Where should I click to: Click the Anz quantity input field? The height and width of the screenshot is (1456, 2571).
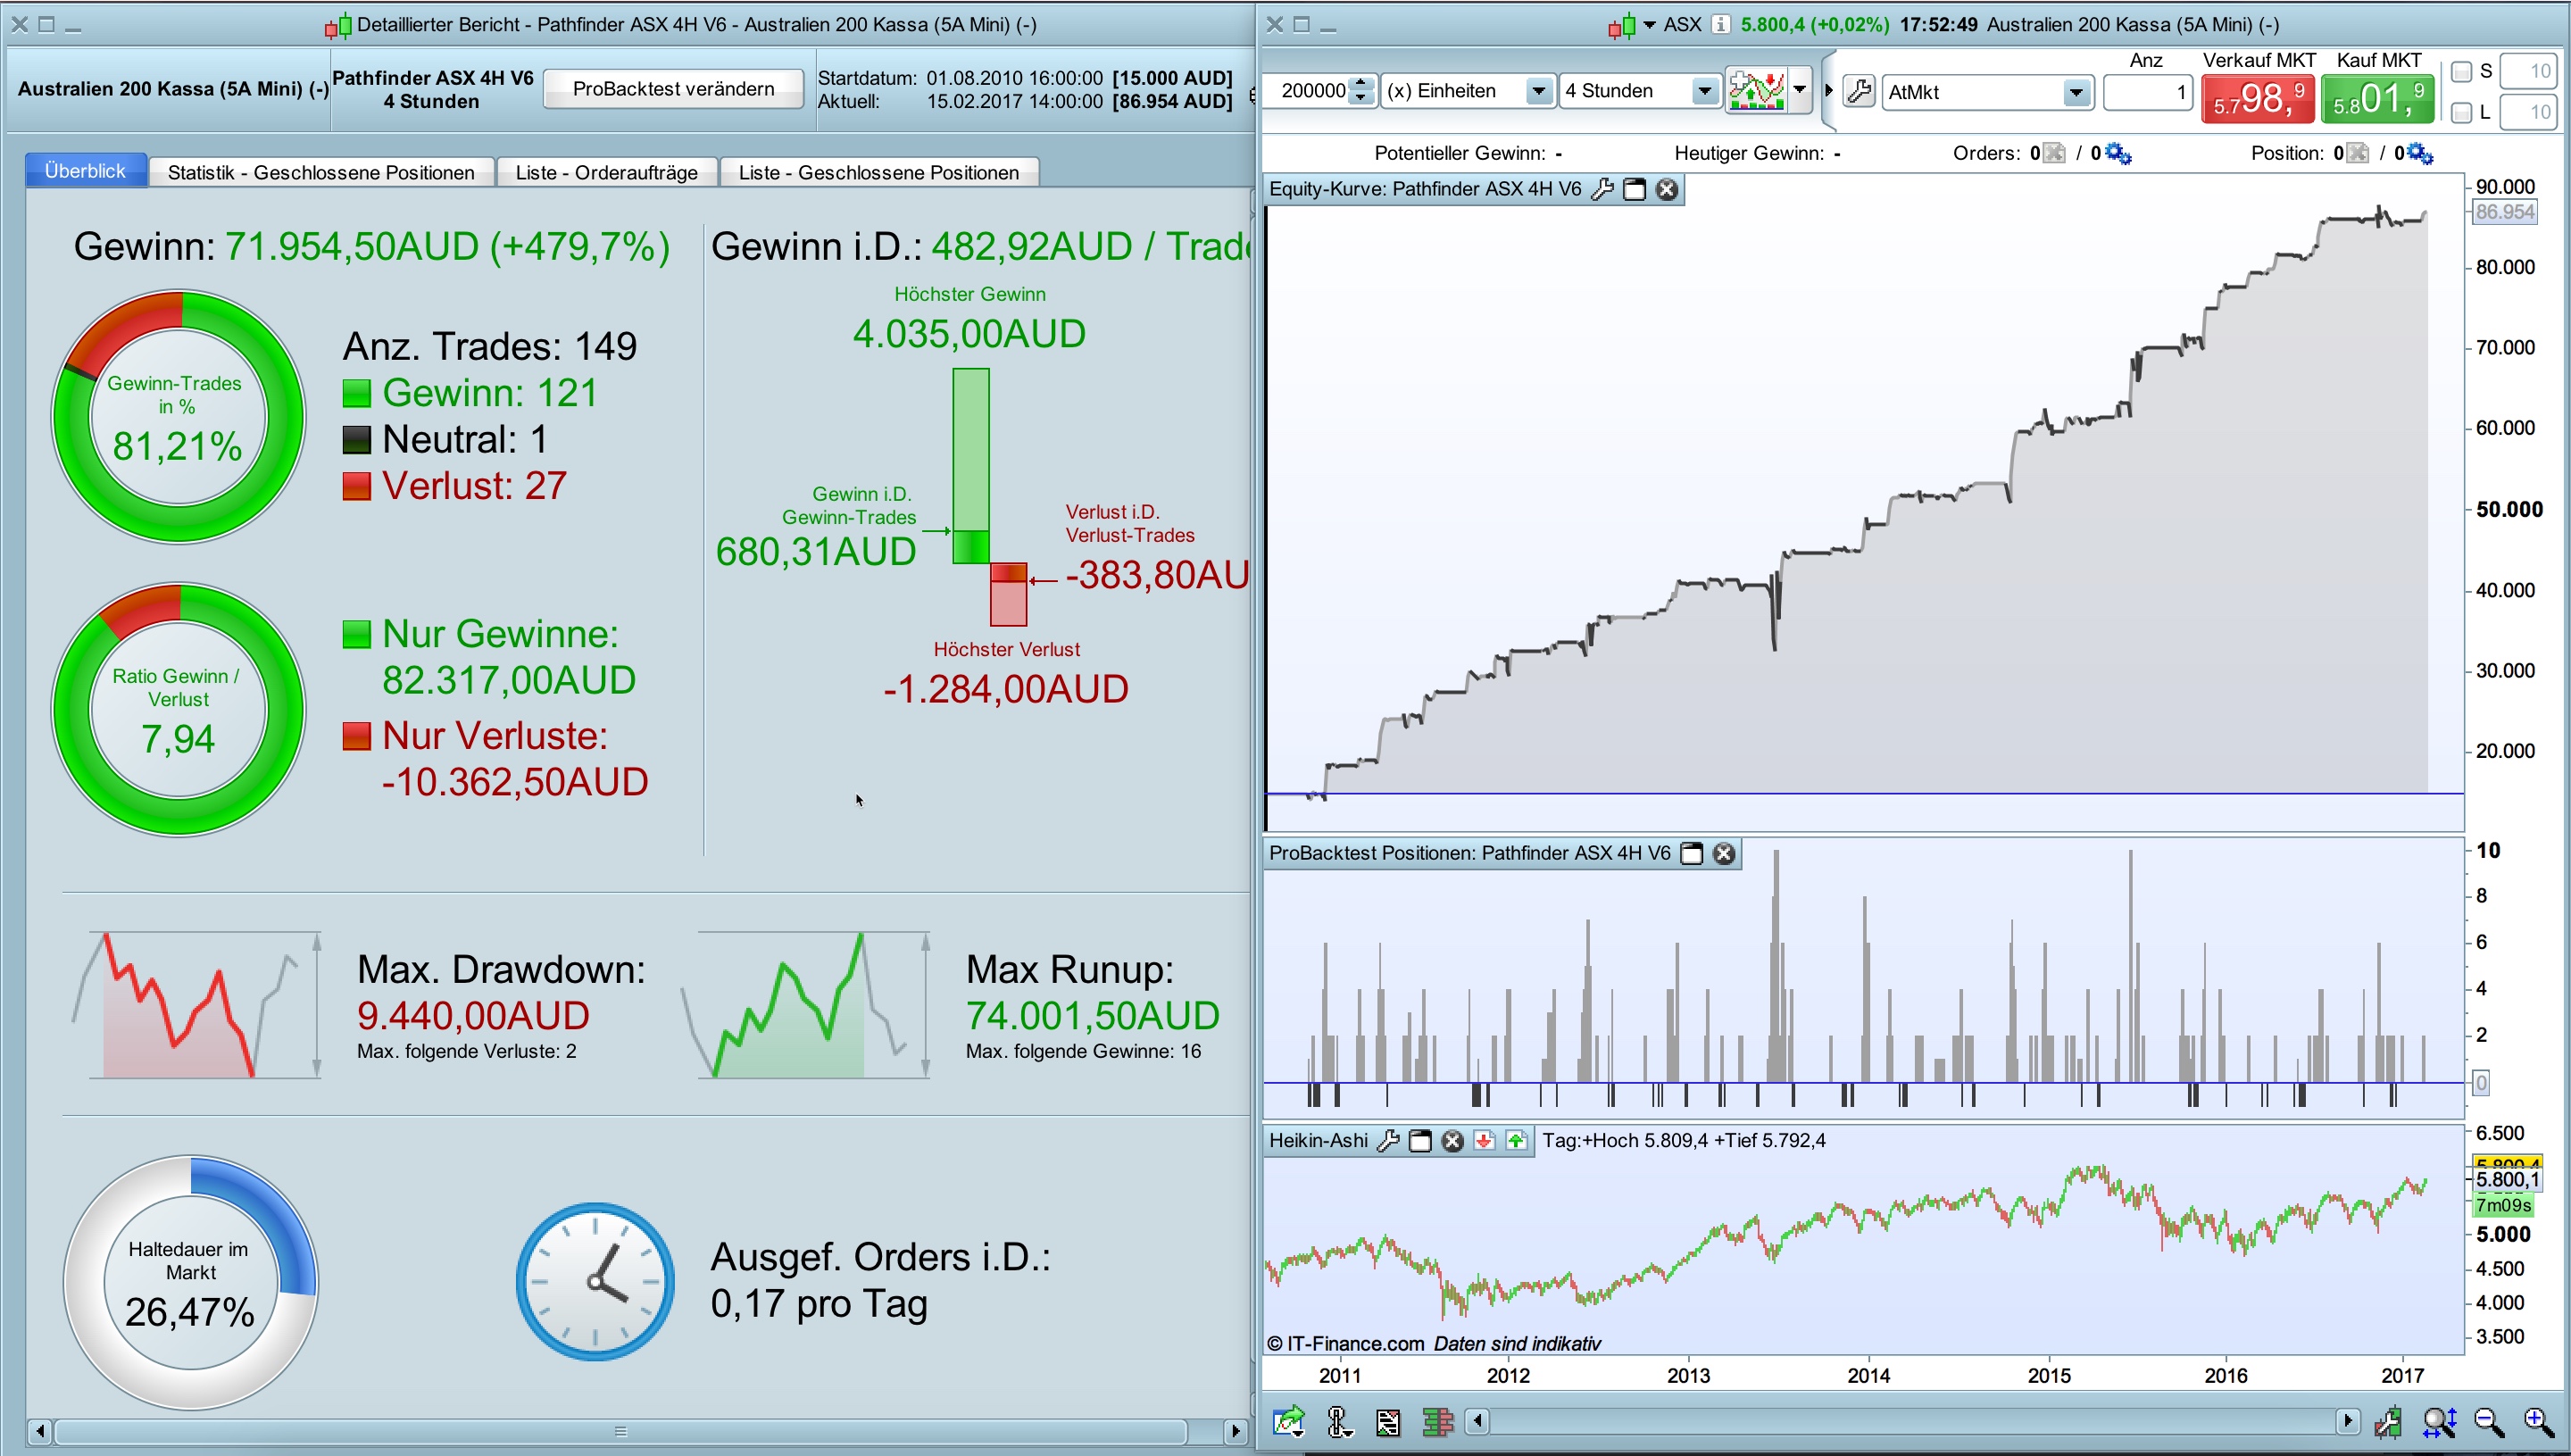tap(2147, 93)
